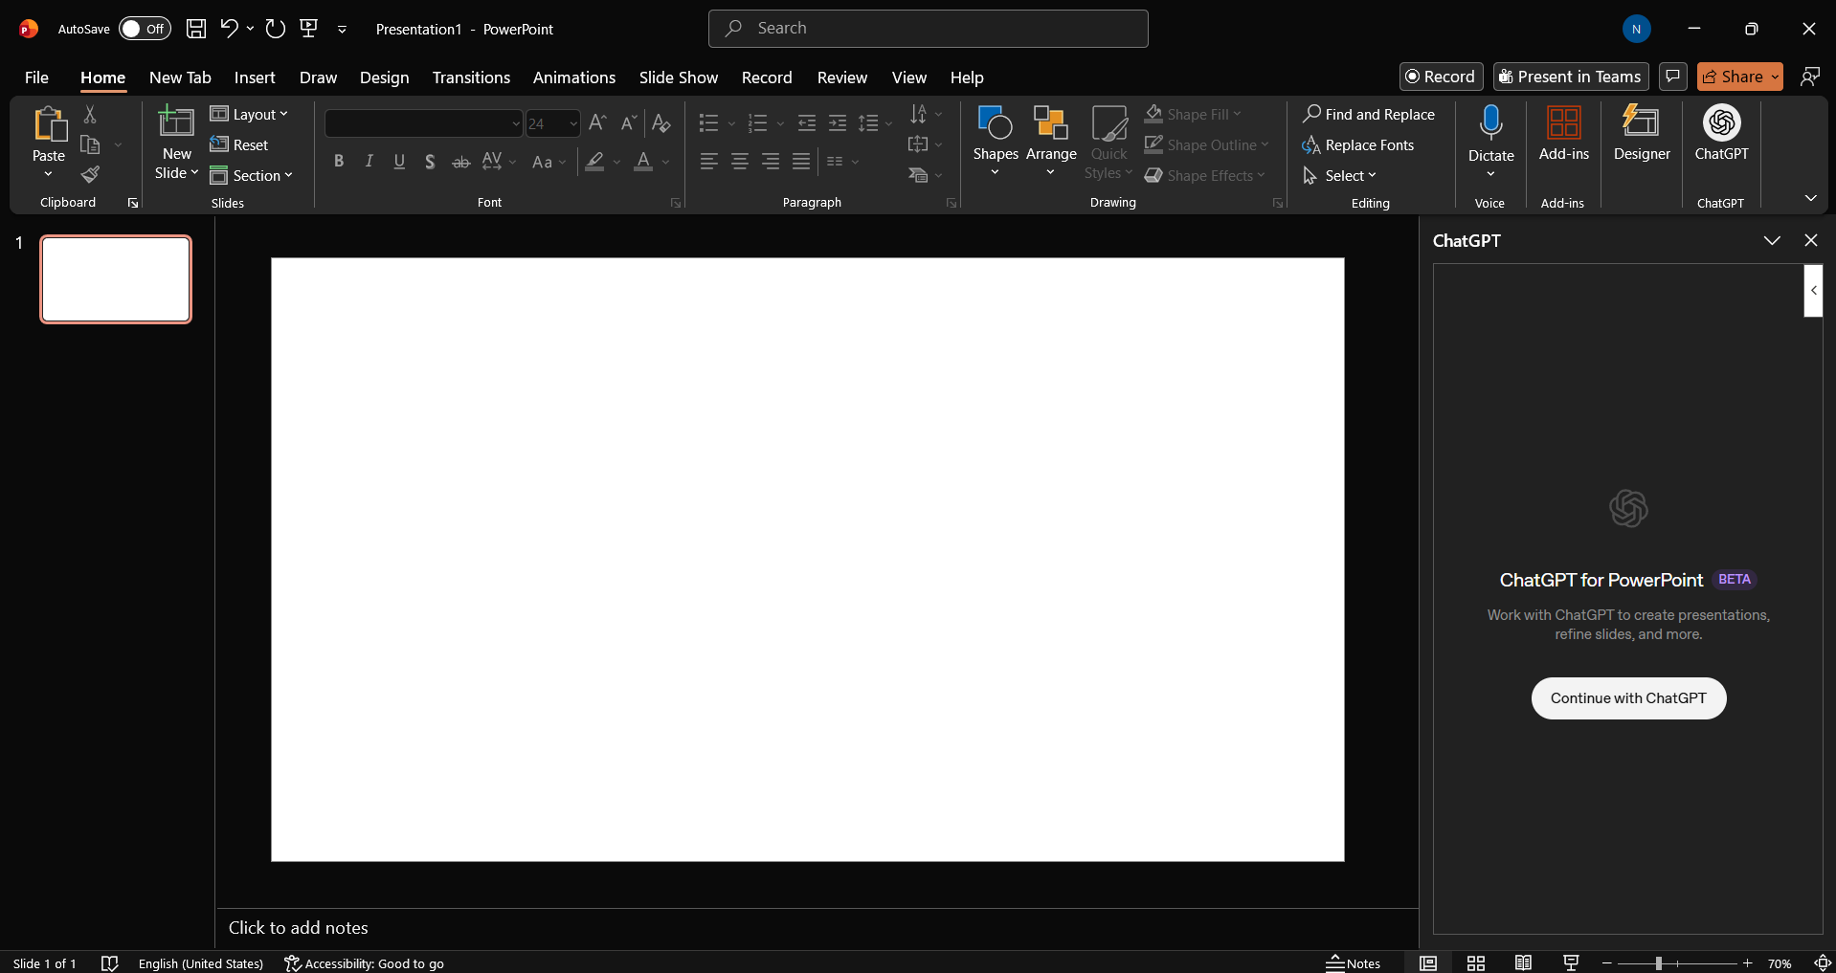Click to add notes area

pyautogui.click(x=817, y=928)
